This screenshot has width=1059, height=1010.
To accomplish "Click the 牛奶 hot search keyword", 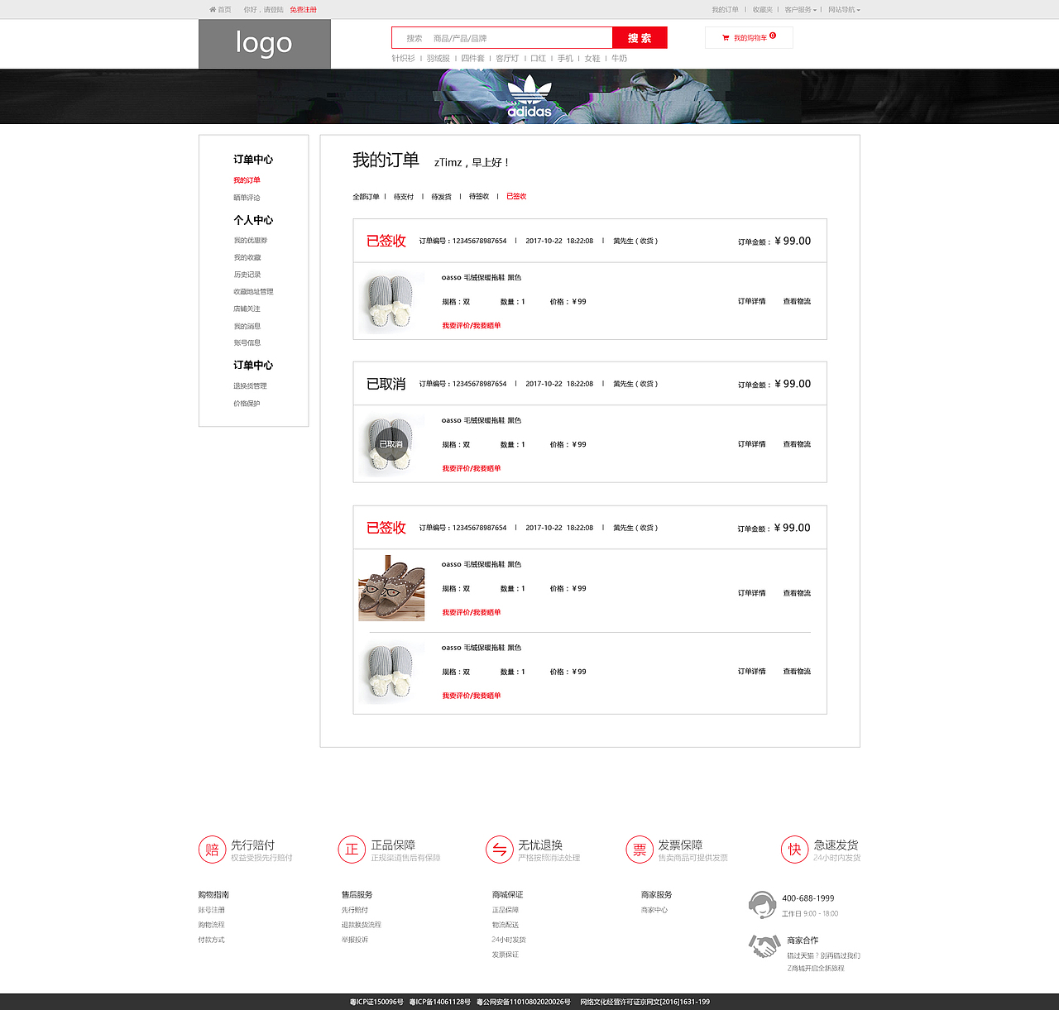I will tap(620, 59).
